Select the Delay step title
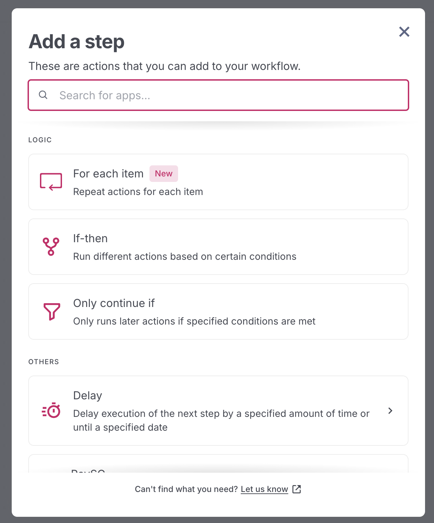434x523 pixels. point(87,396)
